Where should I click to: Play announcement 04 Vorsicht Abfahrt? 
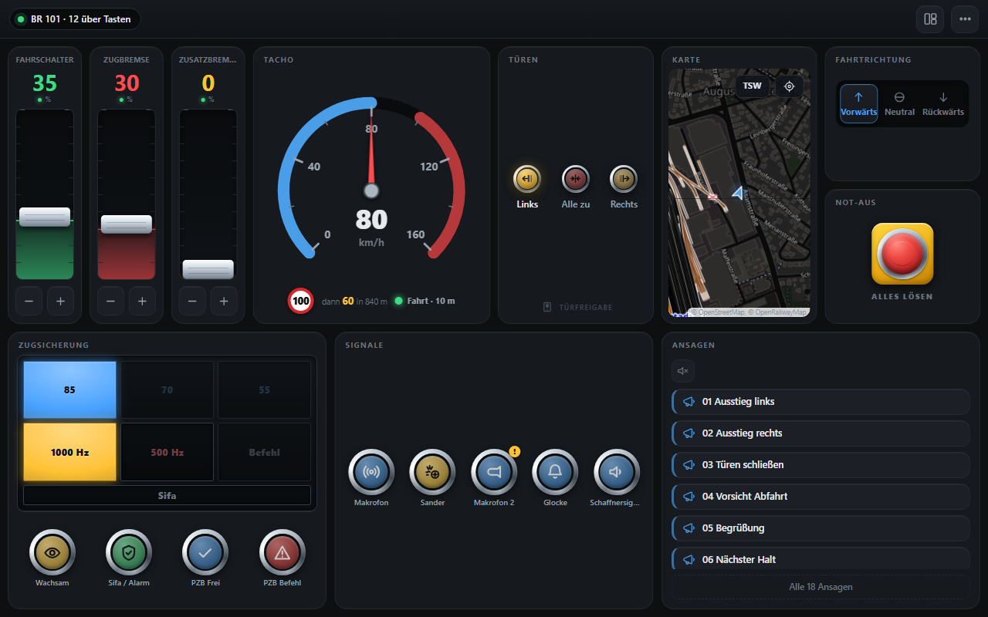821,497
